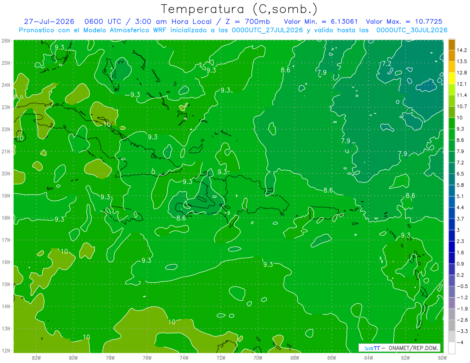Click the dark blue swatch between 1.6 and 2.3
470x363 pixels.
(x=452, y=247)
